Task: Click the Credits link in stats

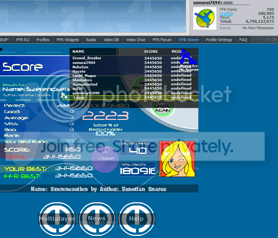Action: 226,13
